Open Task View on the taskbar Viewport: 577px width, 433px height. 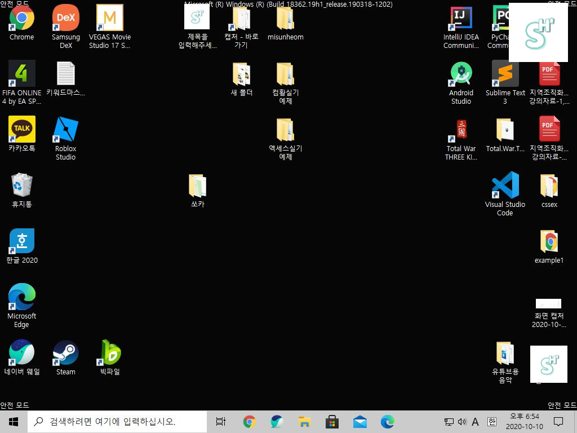[221, 422]
